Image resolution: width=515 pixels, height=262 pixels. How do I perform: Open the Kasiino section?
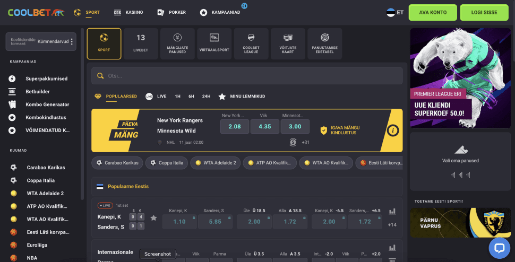click(x=128, y=12)
